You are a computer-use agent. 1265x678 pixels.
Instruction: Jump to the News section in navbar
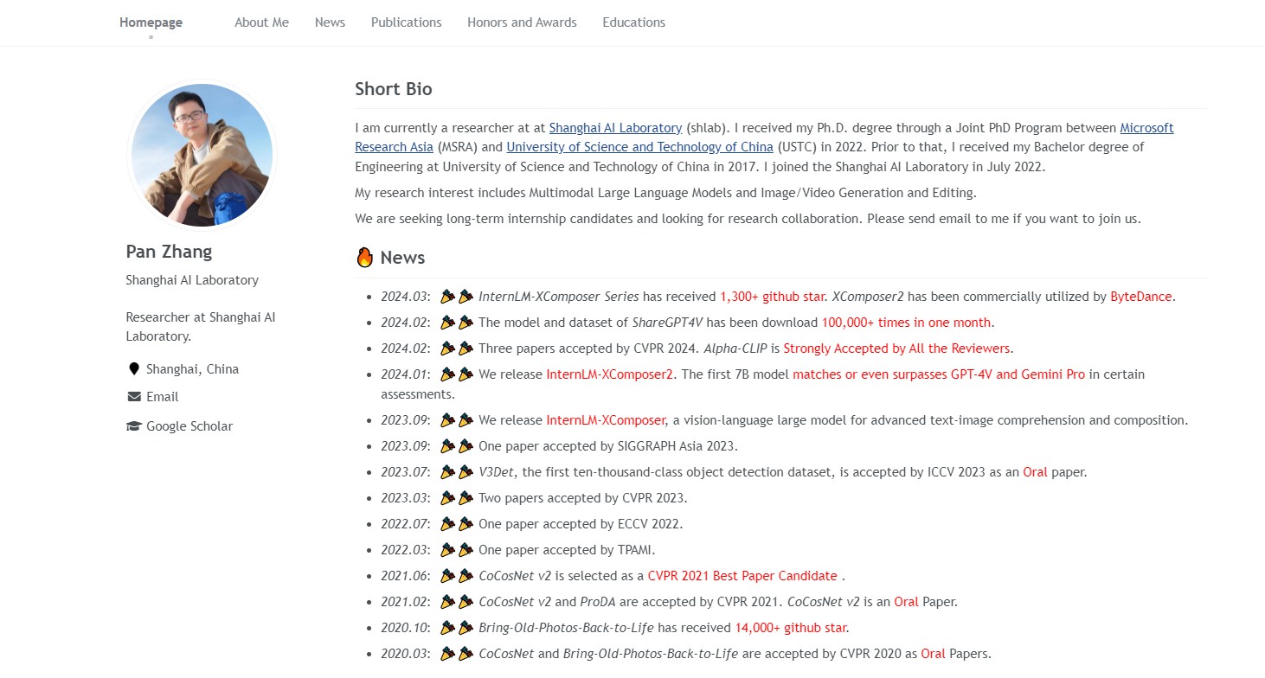coord(330,22)
